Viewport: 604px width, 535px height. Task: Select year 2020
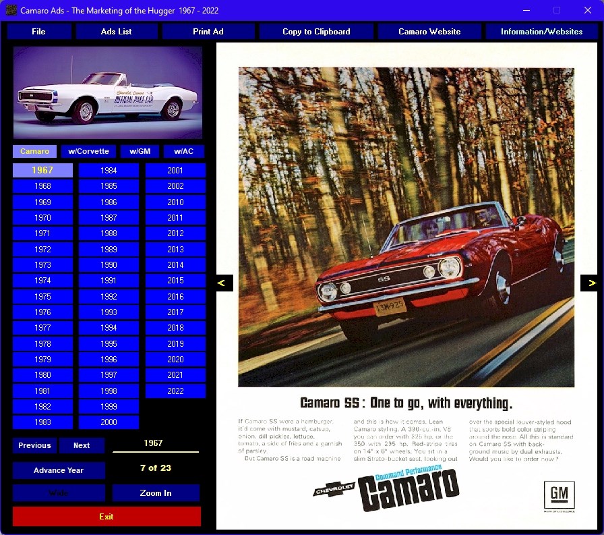click(x=175, y=359)
